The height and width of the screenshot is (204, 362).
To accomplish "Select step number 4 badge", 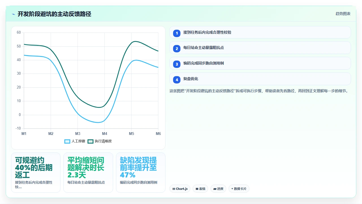I will [x=177, y=80].
